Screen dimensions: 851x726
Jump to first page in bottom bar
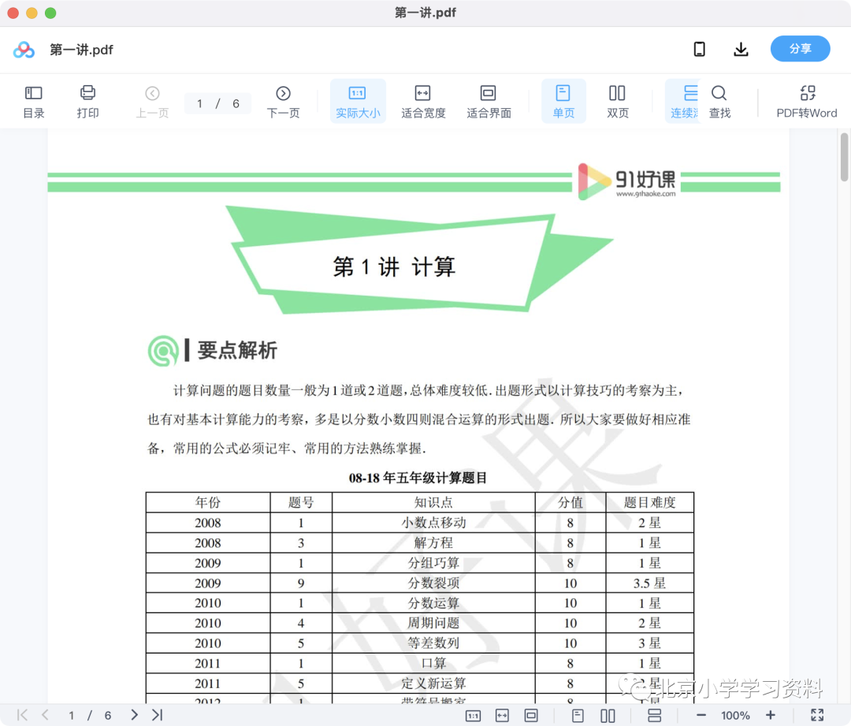[22, 715]
